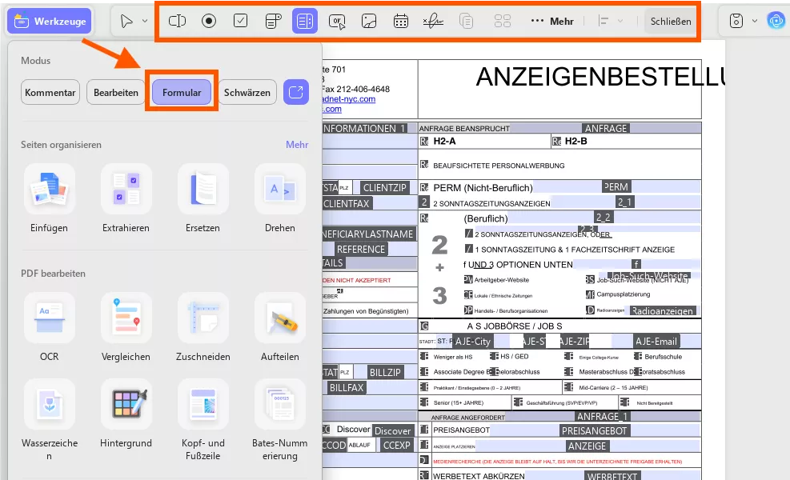Select the CLIENTZIP form field
Image resolution: width=790 pixels, height=480 pixels.
[x=385, y=188]
